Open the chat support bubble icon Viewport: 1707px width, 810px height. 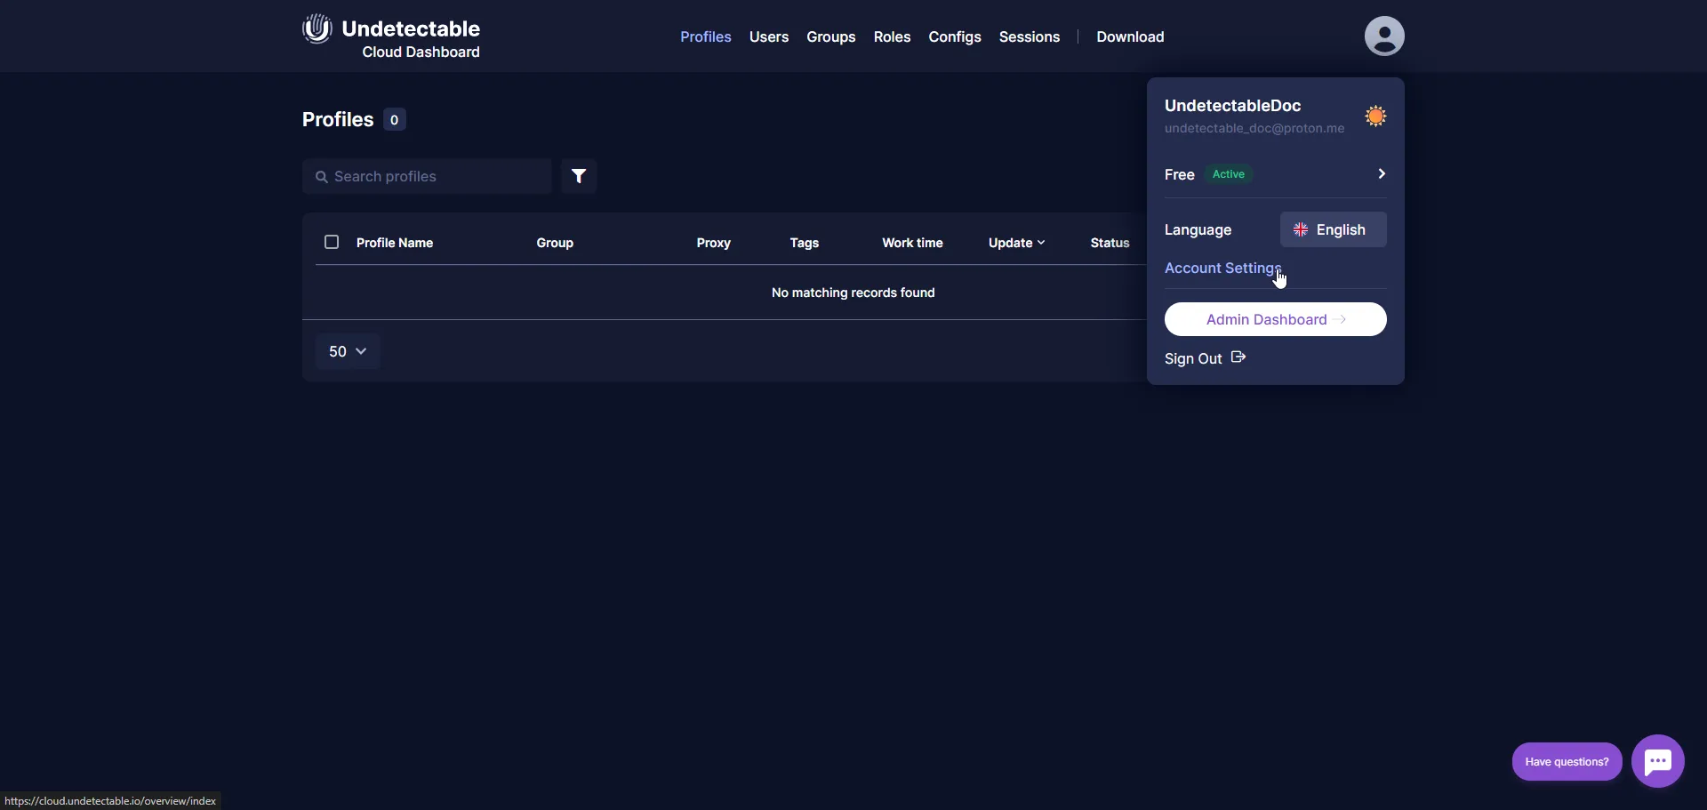1658,761
